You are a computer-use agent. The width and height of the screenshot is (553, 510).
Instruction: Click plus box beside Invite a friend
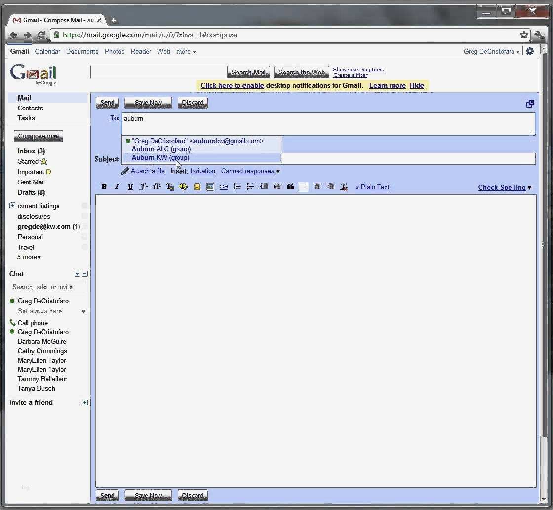point(85,402)
